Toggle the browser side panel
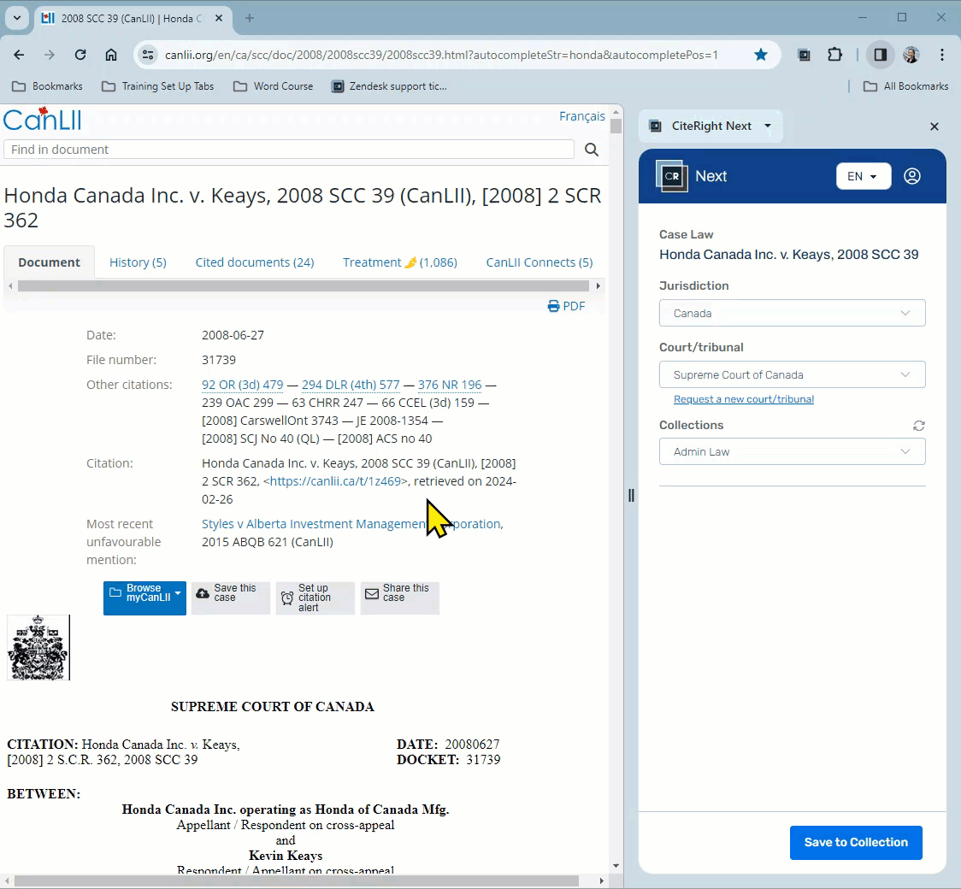Viewport: 961px width, 889px height. pyautogui.click(x=880, y=56)
